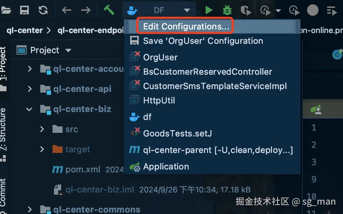Click the ql-center breadcrumb
Screen dimensions: 343x214
[25, 30]
